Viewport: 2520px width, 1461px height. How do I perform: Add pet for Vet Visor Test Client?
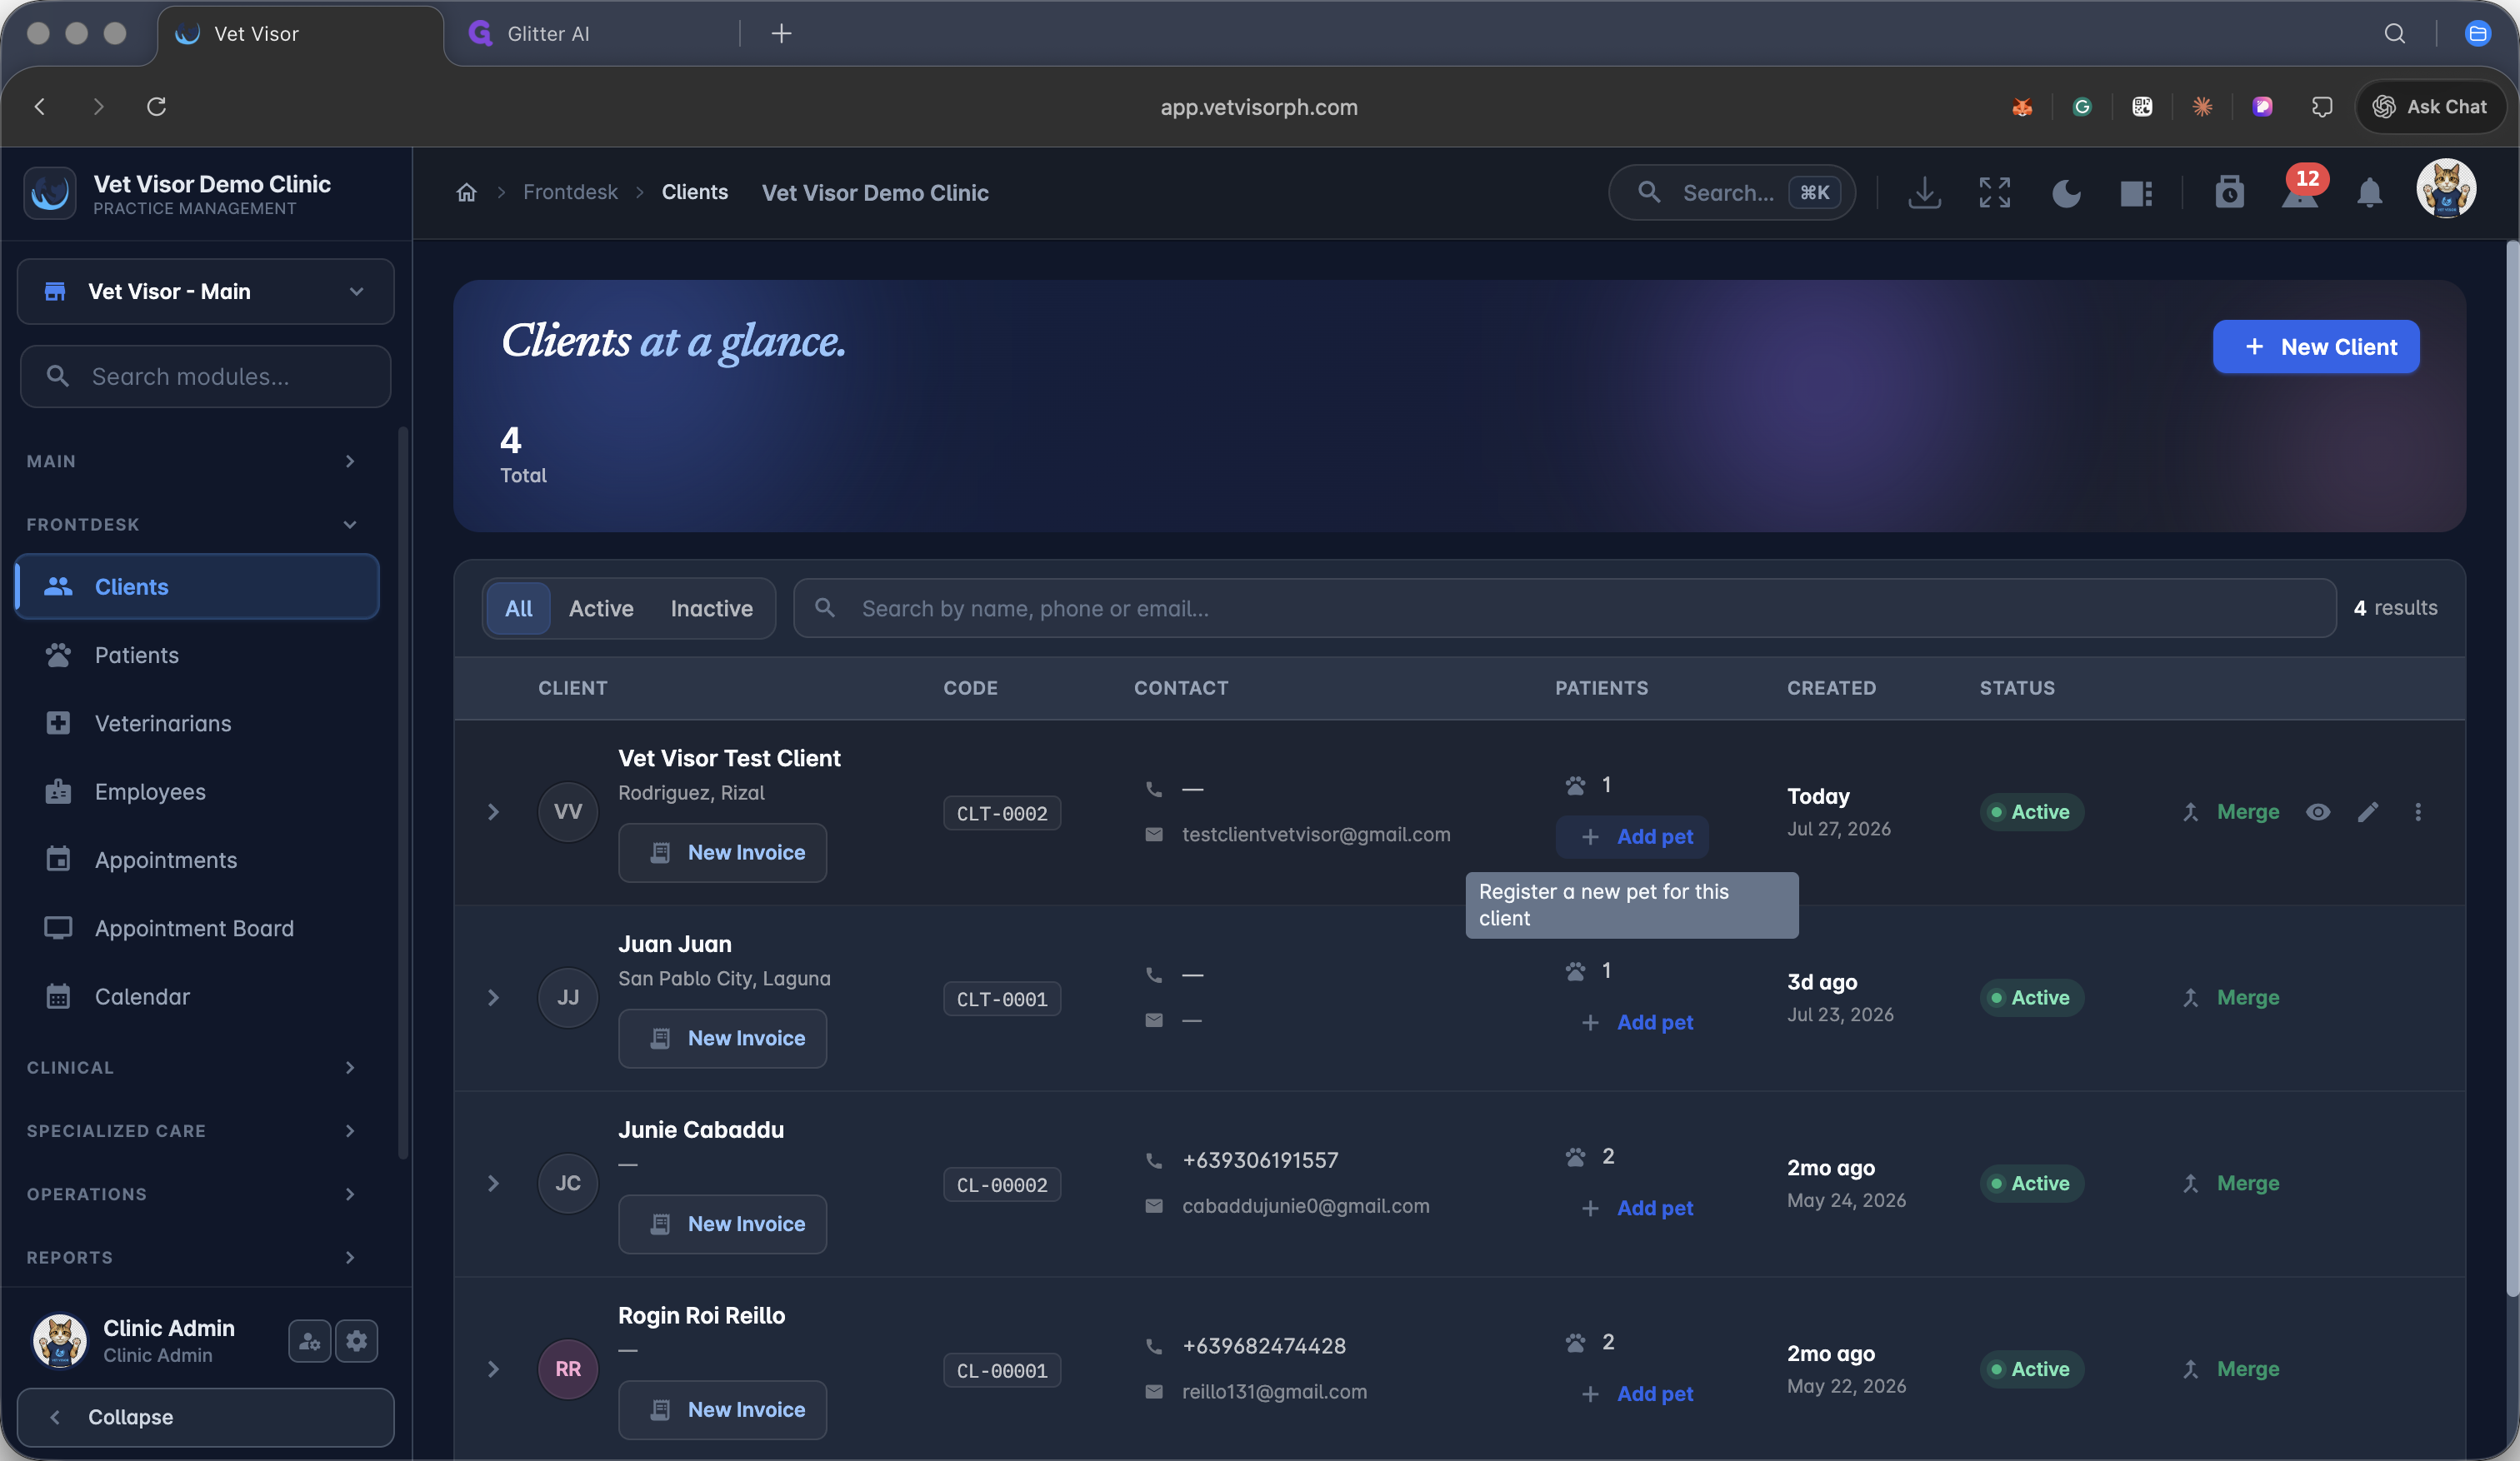1632,836
